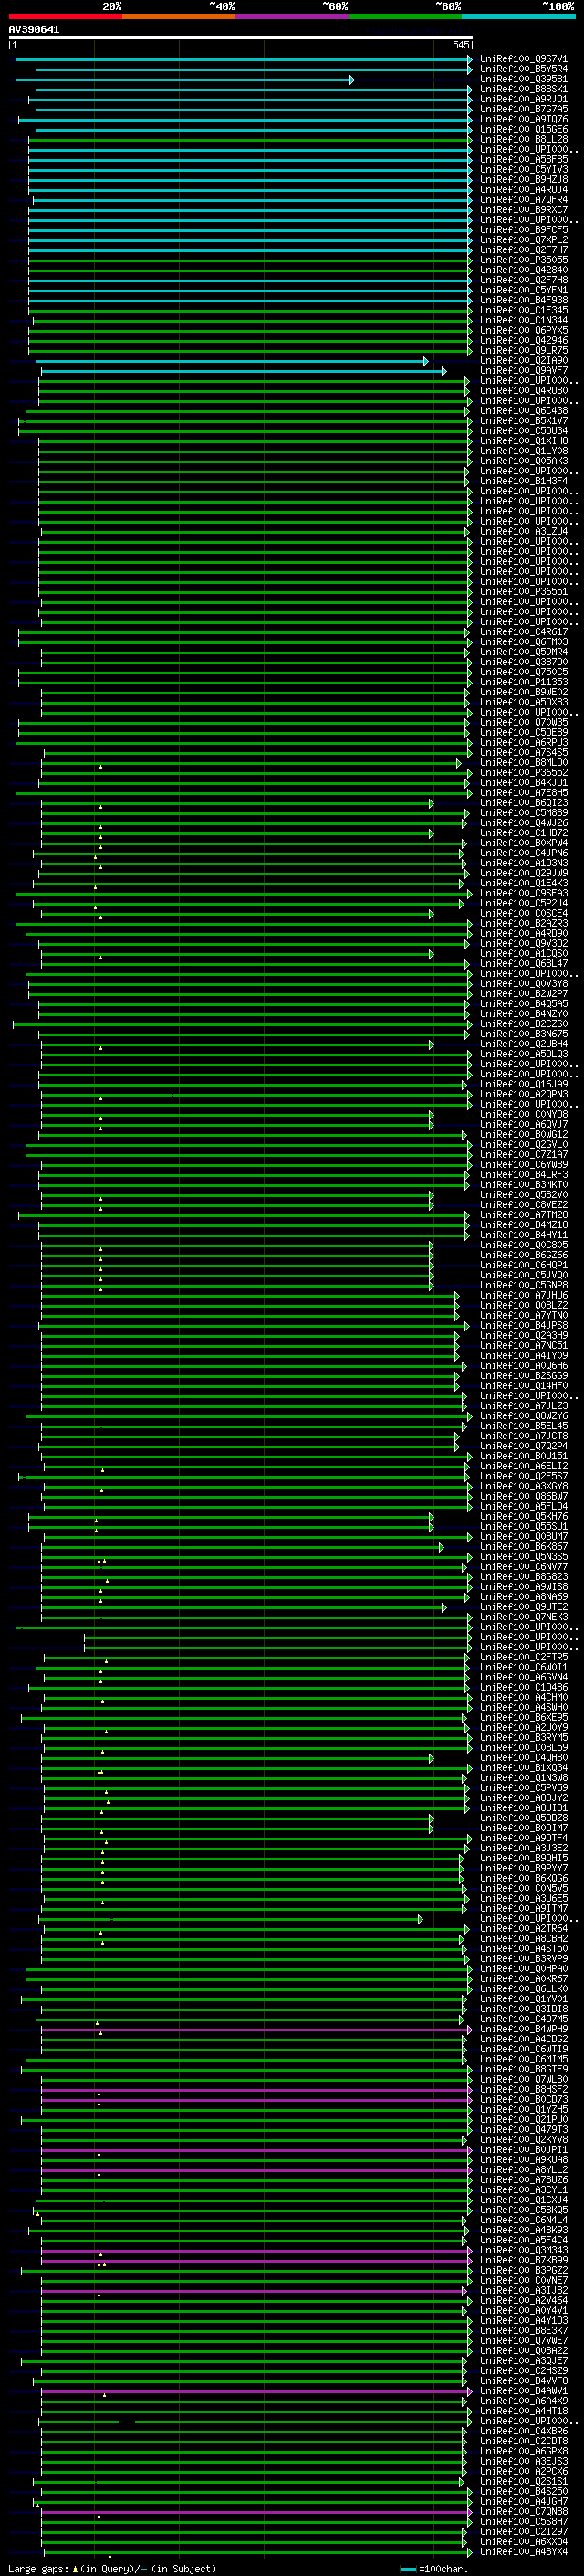Select UniRef100_B4F938 label
The width and height of the screenshot is (584, 2576).
(523, 300)
